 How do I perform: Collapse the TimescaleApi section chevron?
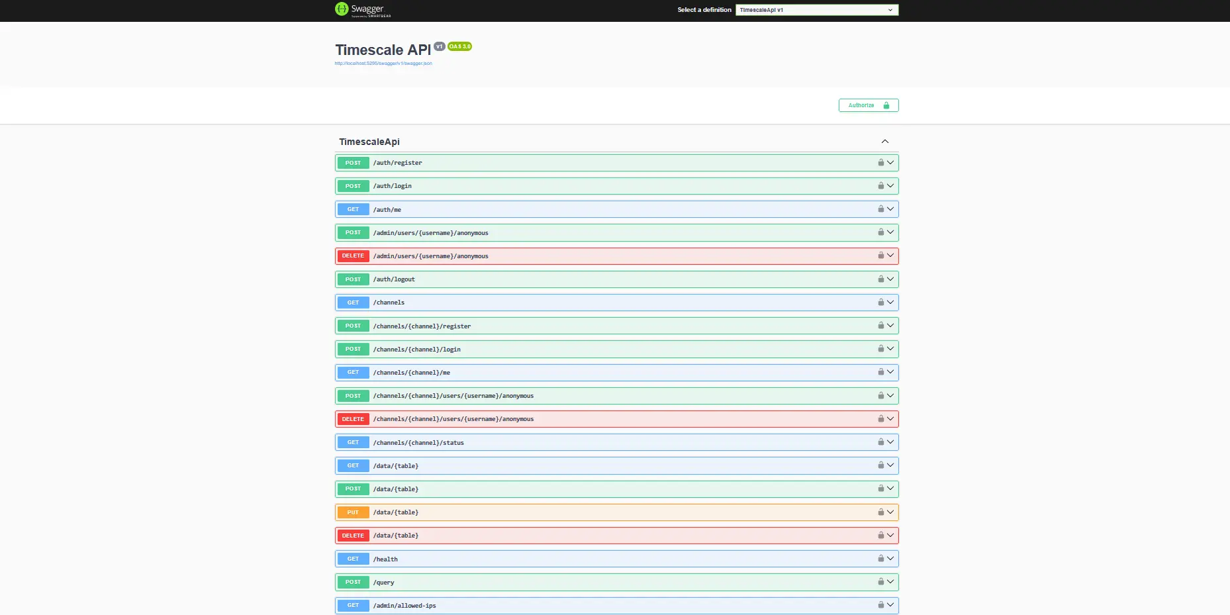pos(884,142)
